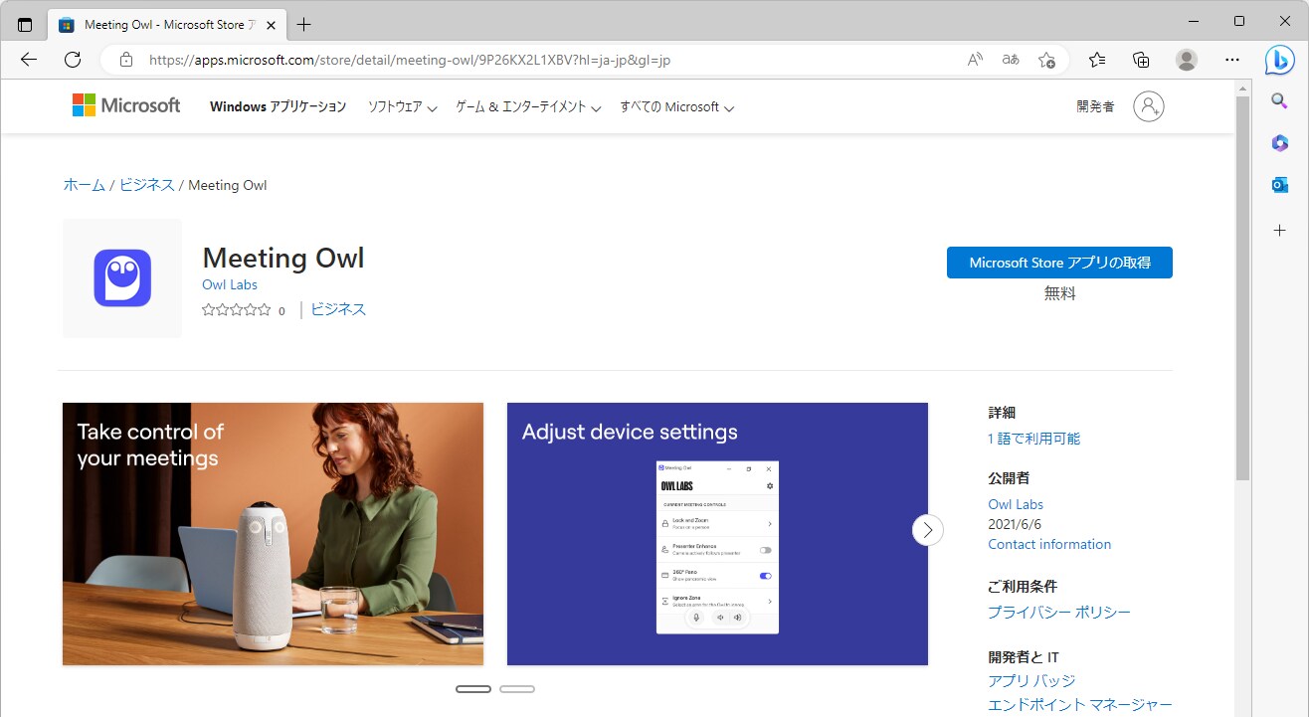Click the Microsoft logo
The image size is (1309, 717).
point(126,105)
